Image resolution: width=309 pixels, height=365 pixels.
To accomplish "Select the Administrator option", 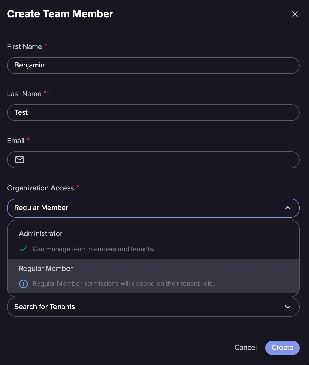I will [41, 234].
